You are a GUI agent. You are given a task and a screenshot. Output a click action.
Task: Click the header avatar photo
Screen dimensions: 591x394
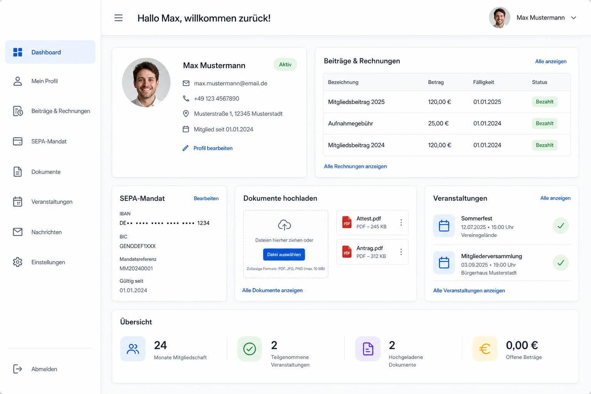coord(499,18)
